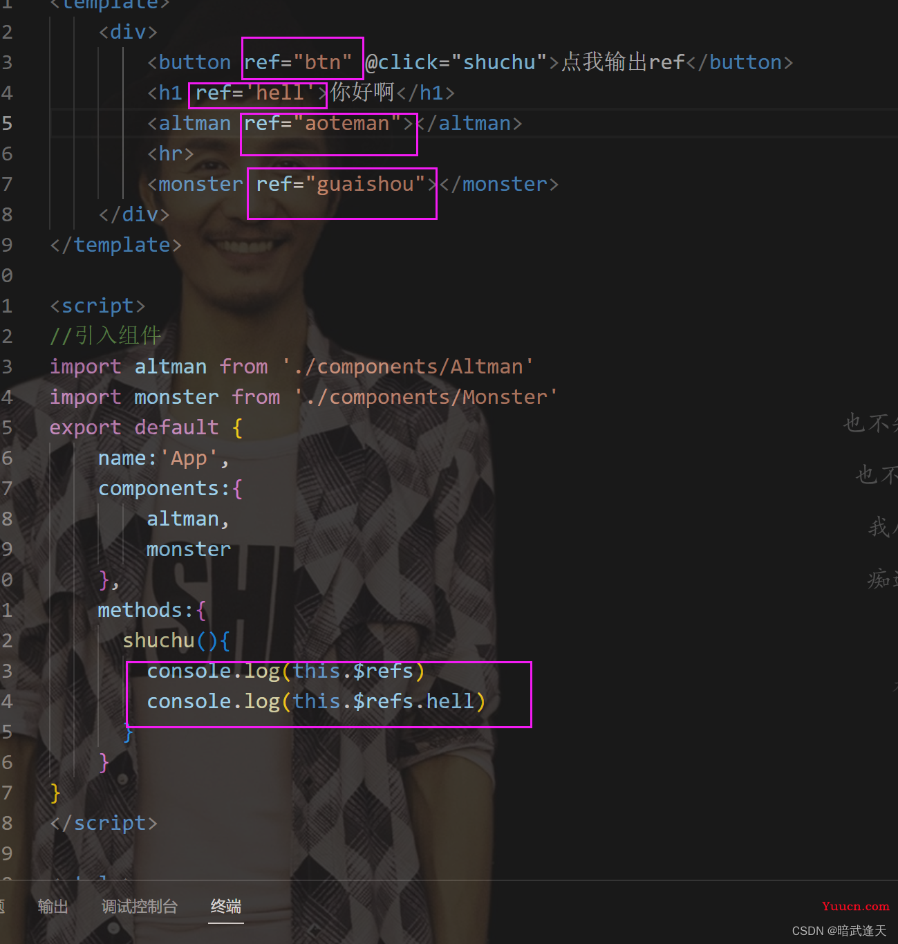Image resolution: width=898 pixels, height=944 pixels.
Task: Click the ref='hell' attribute
Action: coord(256,93)
